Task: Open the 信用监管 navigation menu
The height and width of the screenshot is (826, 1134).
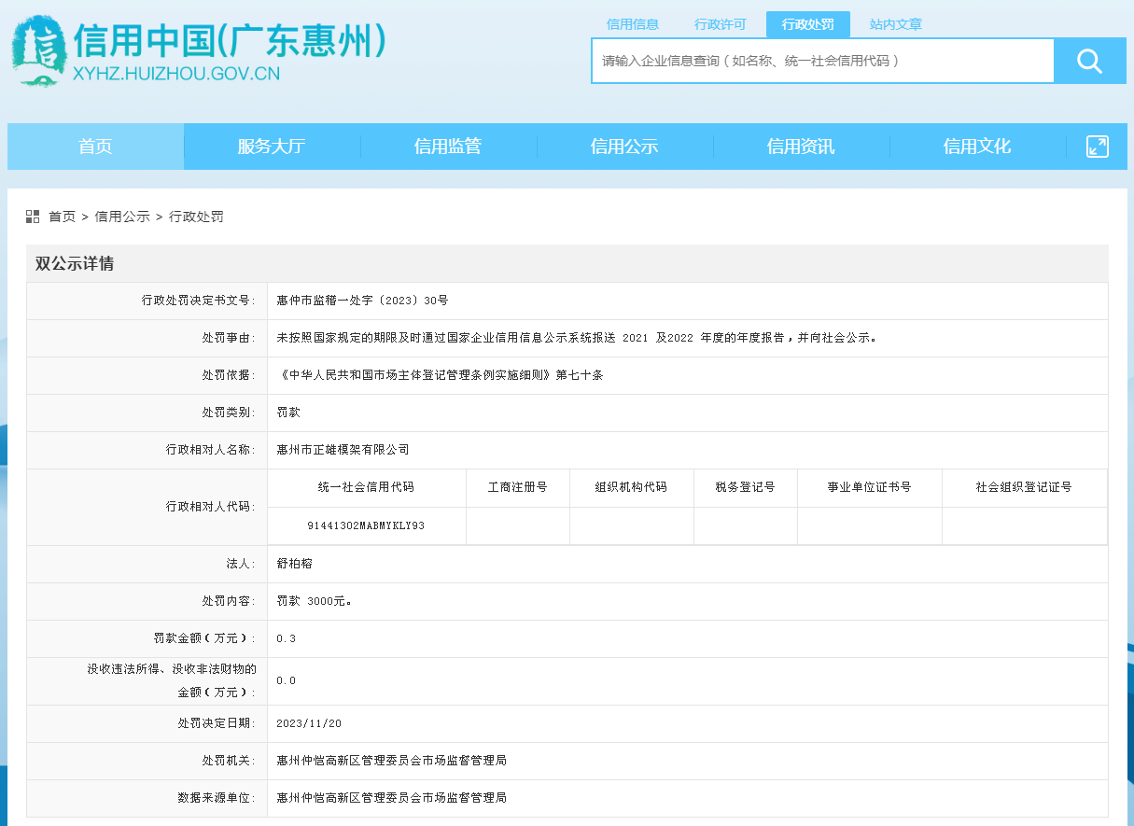Action: [x=448, y=147]
